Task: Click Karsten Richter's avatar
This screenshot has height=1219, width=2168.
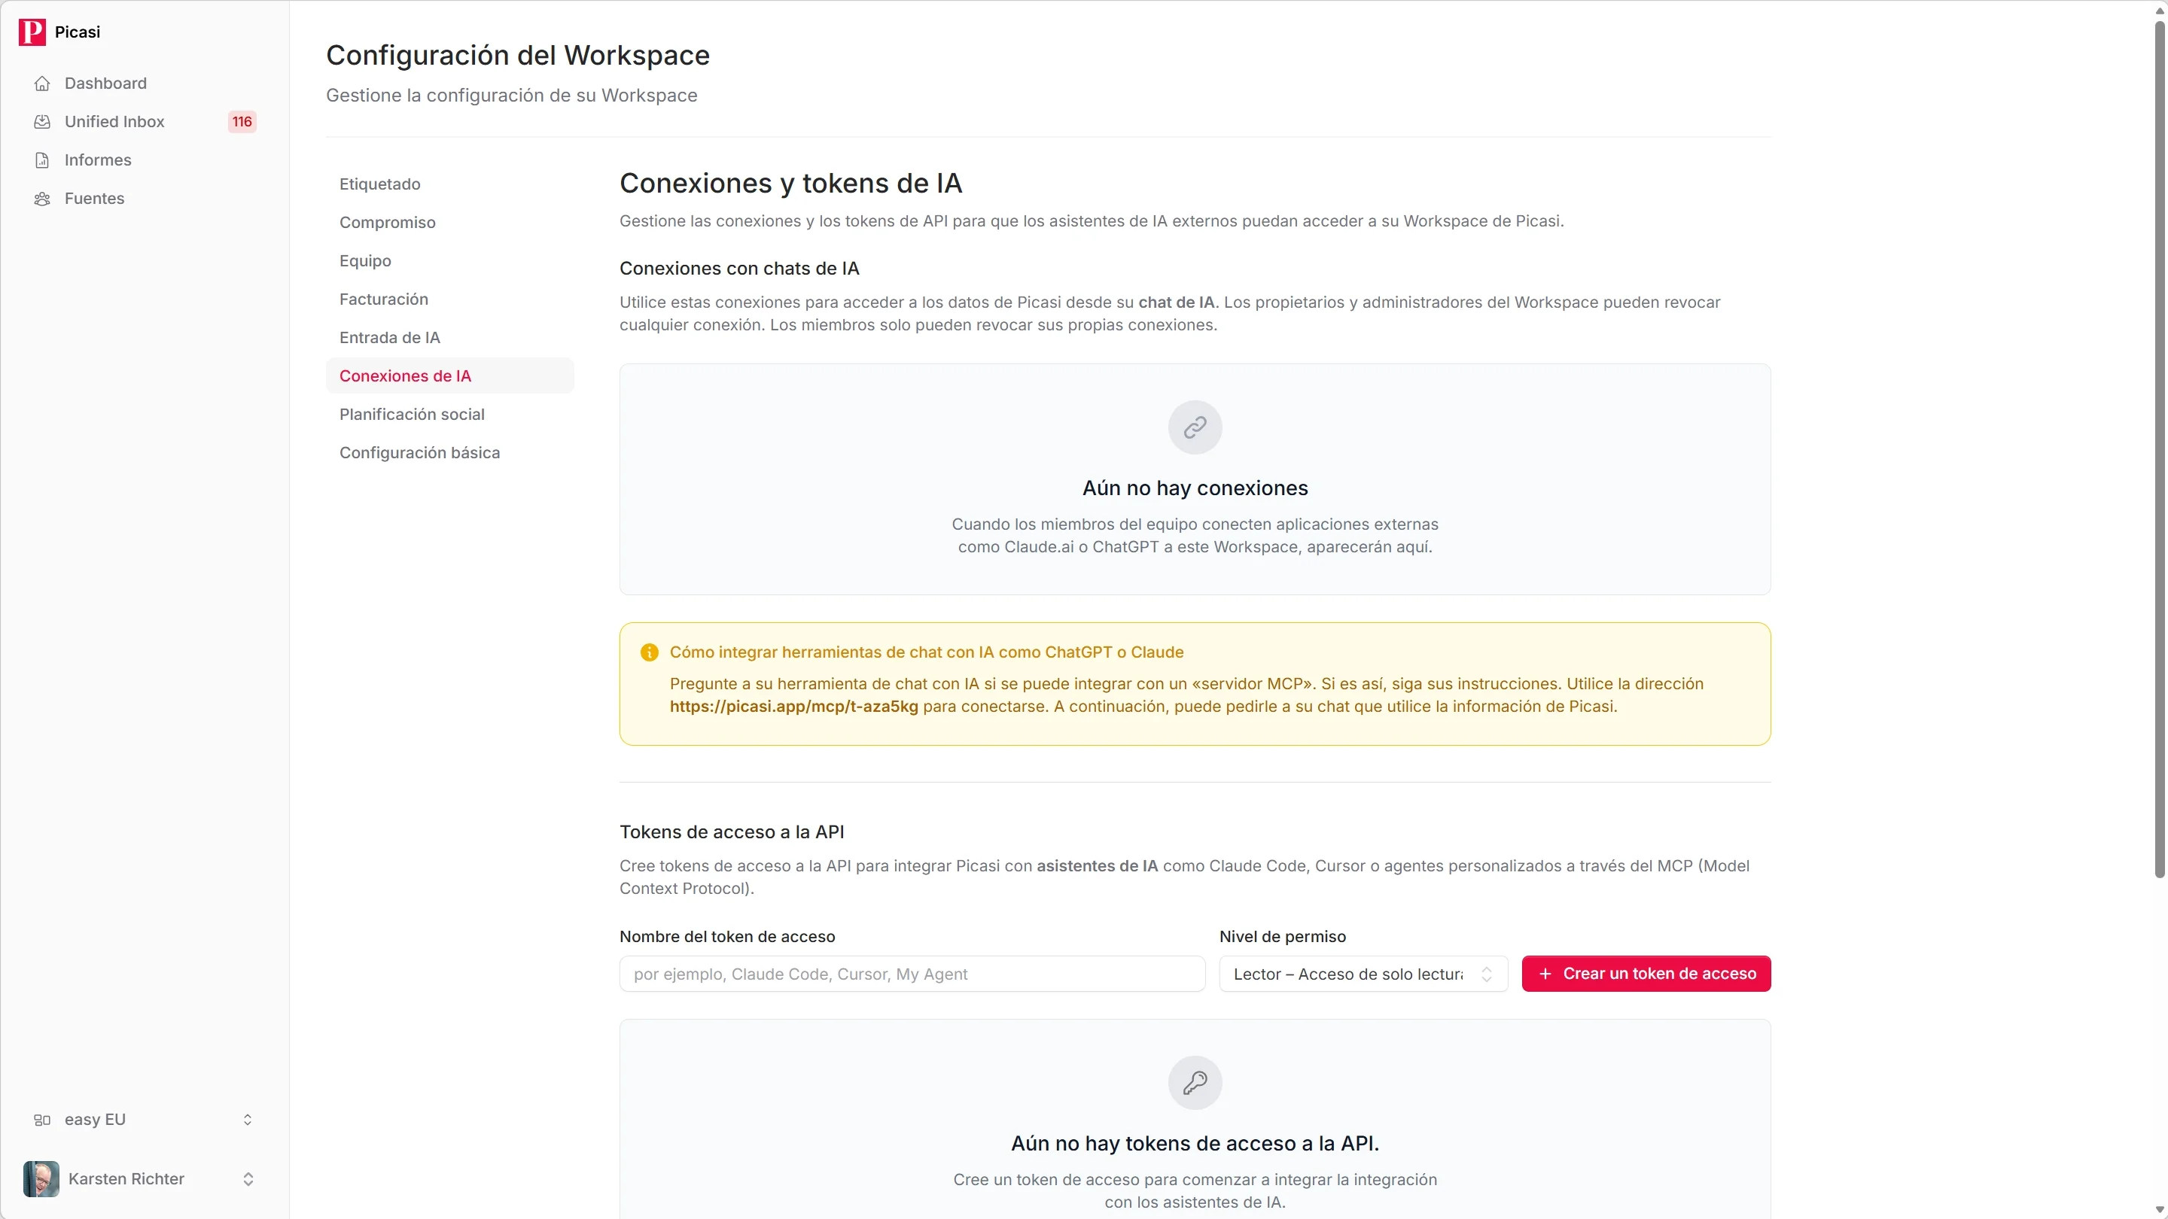Action: pyautogui.click(x=41, y=1178)
